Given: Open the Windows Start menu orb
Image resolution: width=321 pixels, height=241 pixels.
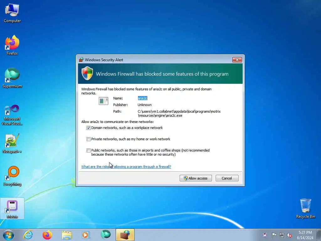Looking at the screenshot, I should click(x=8, y=235).
